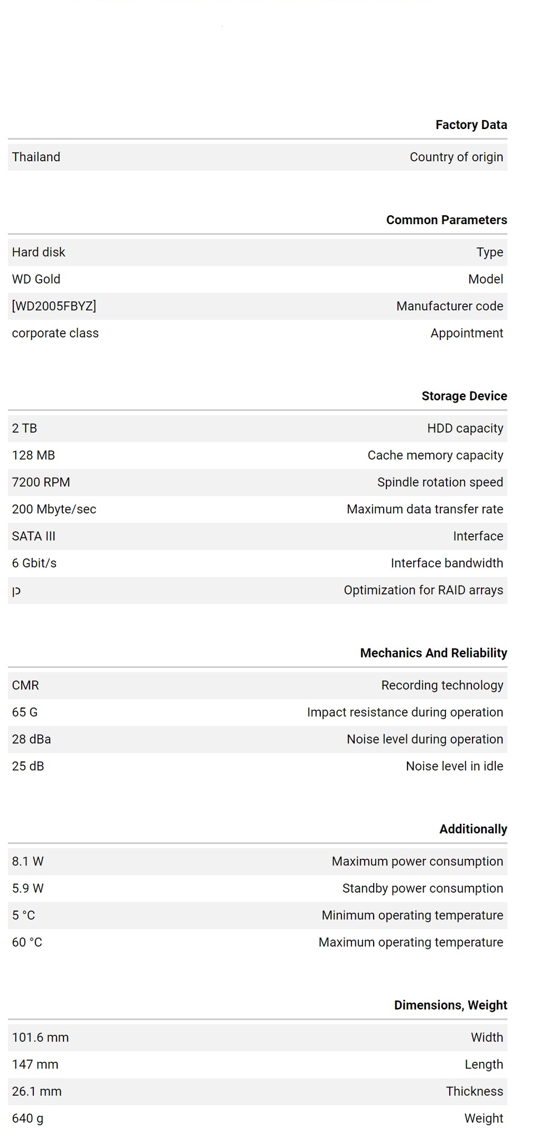Select the 'Additionally' section heading
Screen dimensions: 556x1148
pos(473,829)
